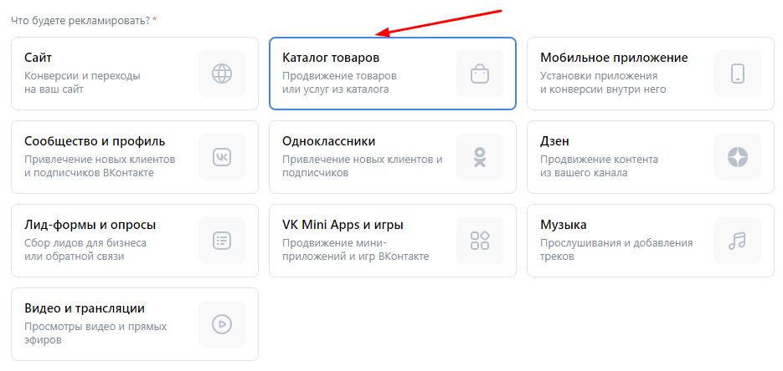Choose VK Mini Apps и игры title
The image size is (783, 371).
[343, 225]
